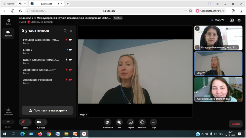
Task: Switch language with EN button
Action: [x=8, y=122]
